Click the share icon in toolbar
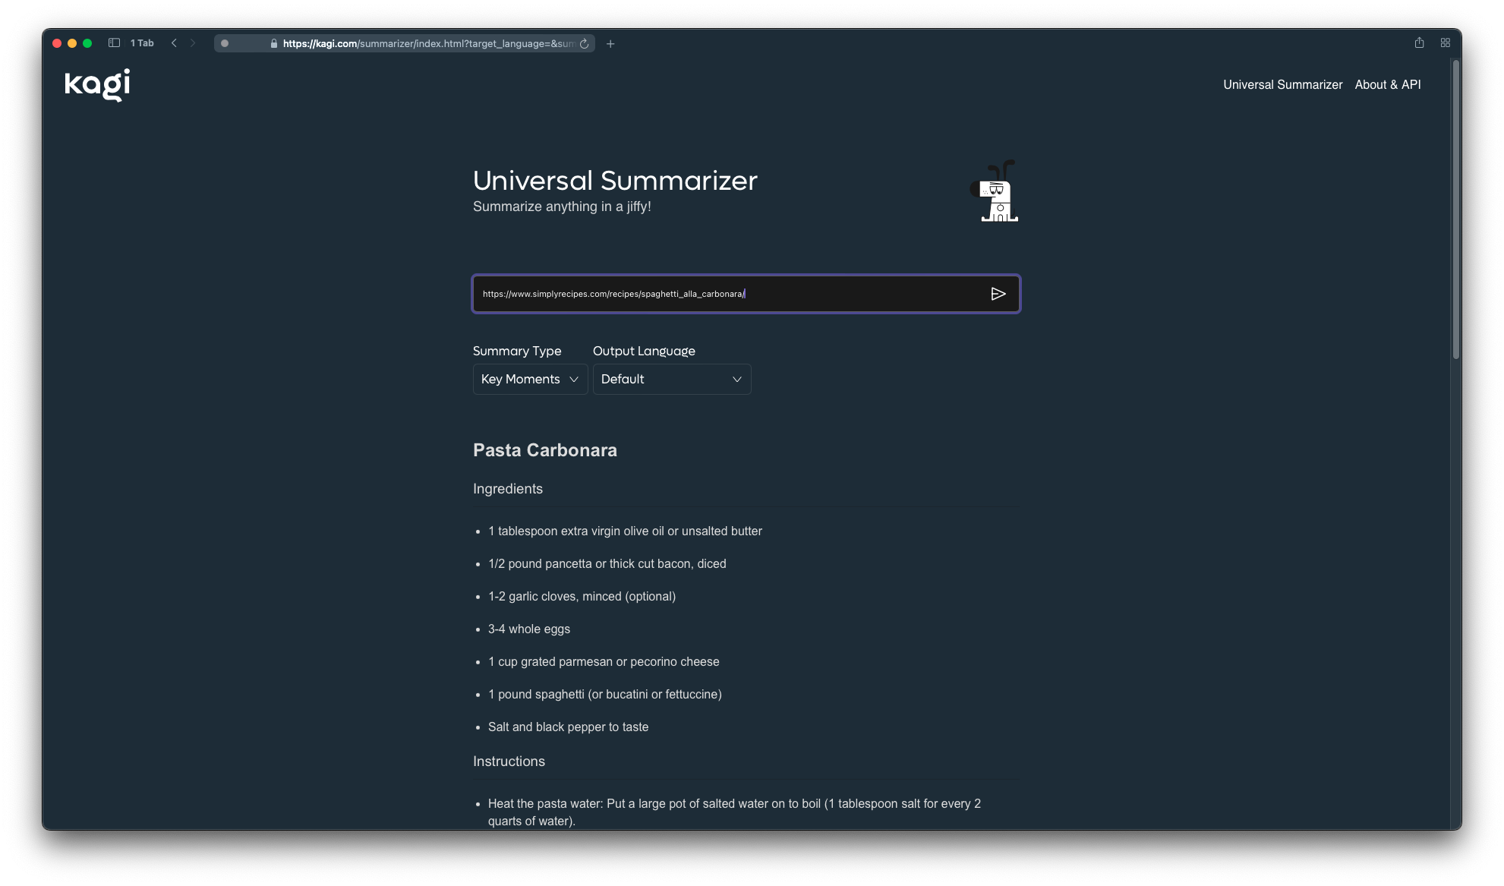1504x886 pixels. point(1419,43)
